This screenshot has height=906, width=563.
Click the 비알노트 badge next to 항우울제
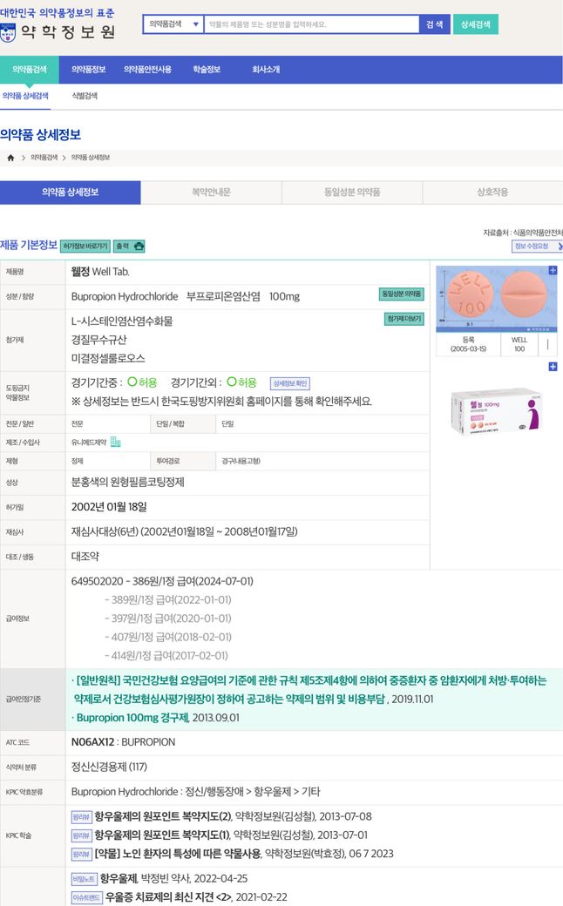(83, 880)
